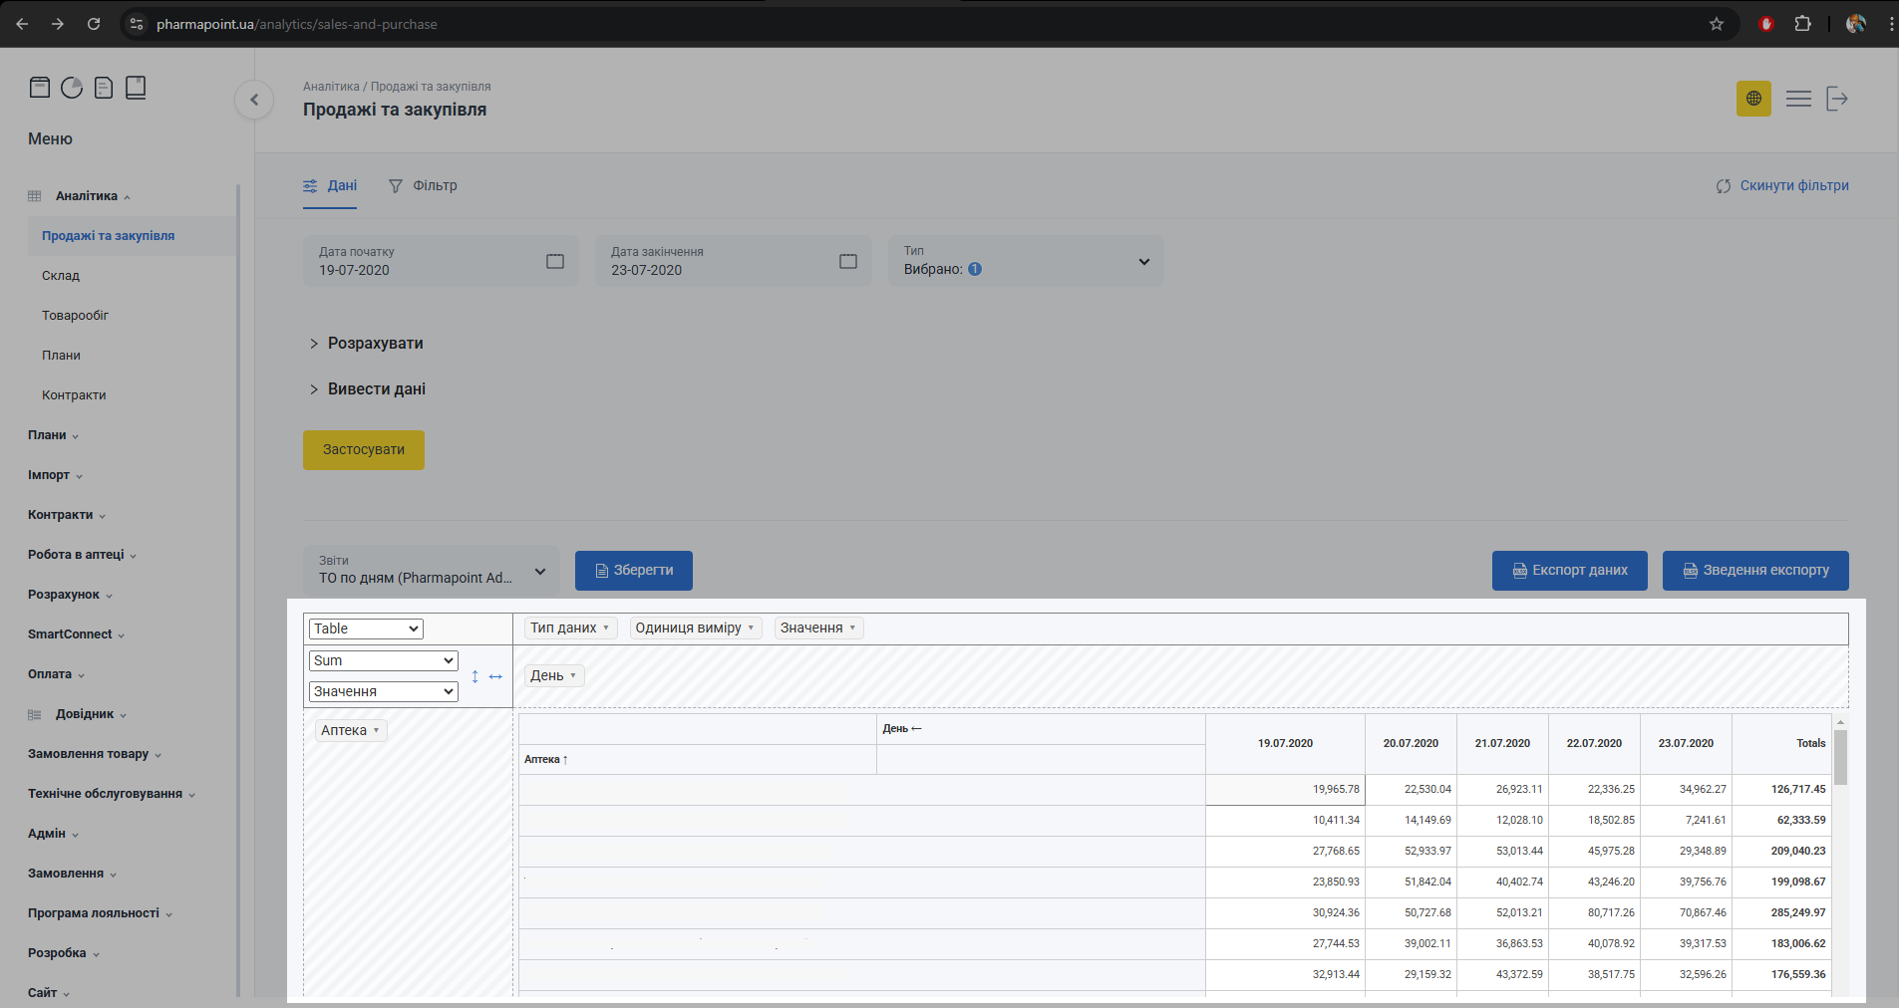Click the pivot table vertical scrollbar
The height and width of the screenshot is (1008, 1899).
point(1840,757)
